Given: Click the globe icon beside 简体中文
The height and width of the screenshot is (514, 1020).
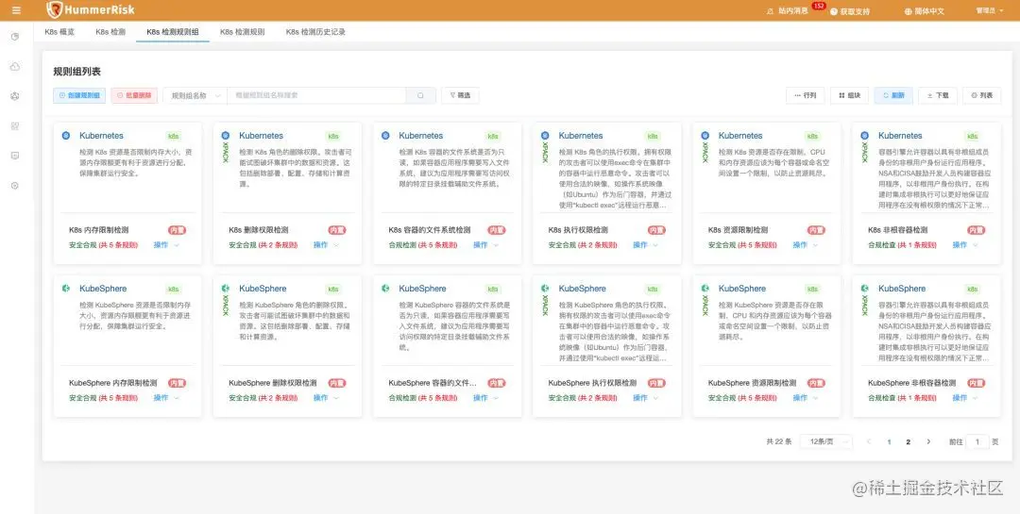Looking at the screenshot, I should click(909, 11).
